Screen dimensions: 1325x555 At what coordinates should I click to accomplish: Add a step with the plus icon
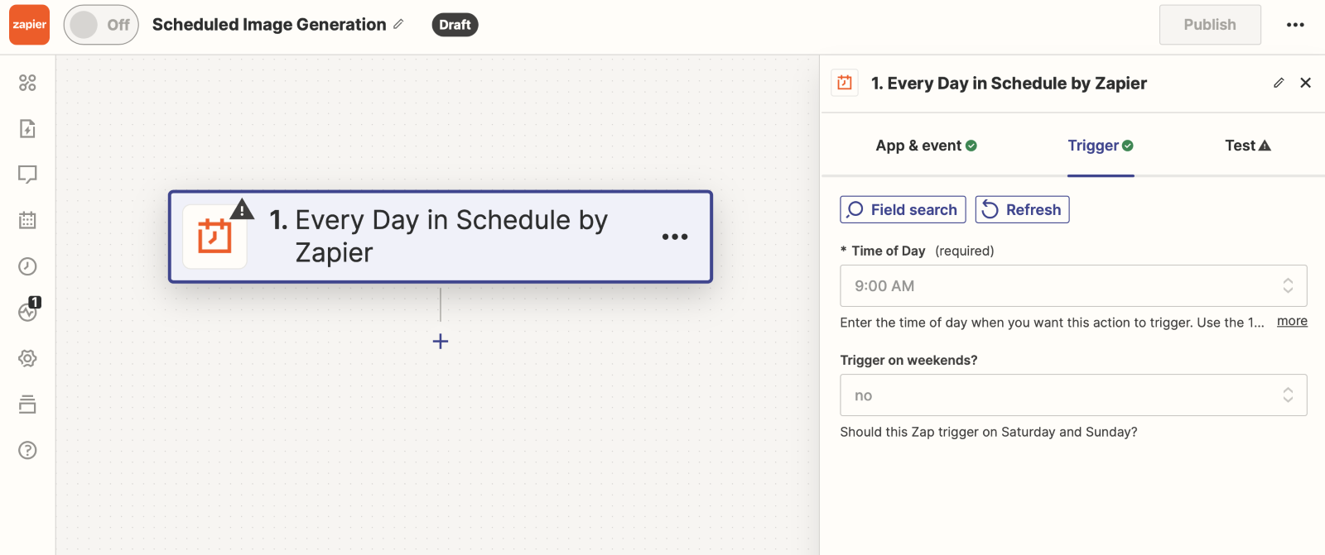pos(441,341)
